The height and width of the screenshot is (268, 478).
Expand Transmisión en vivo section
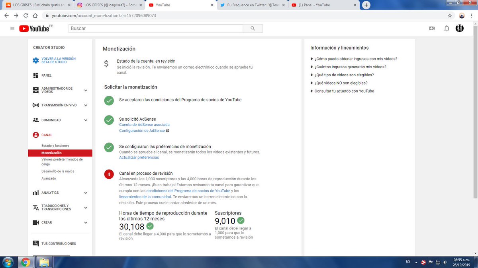pos(86,105)
